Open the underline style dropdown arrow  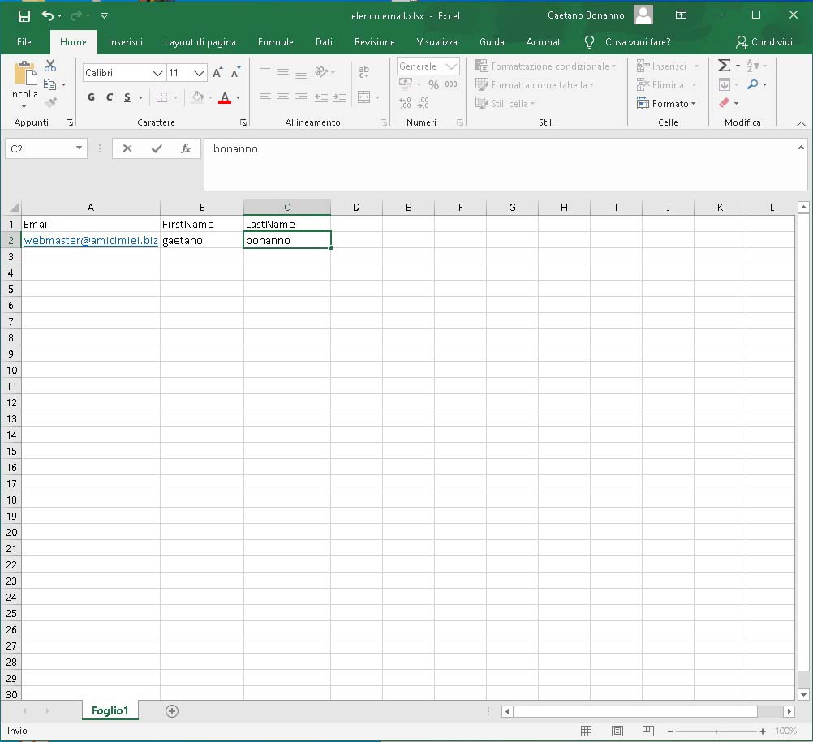click(x=140, y=97)
